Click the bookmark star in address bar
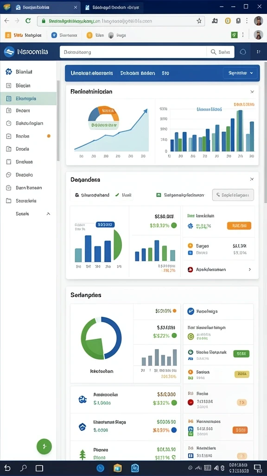The height and width of the screenshot is (476, 267). 199,21
